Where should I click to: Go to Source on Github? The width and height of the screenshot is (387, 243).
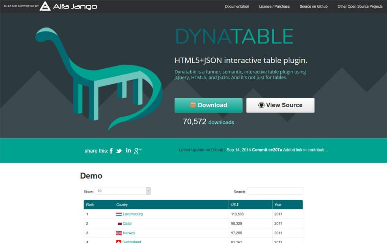tap(314, 6)
